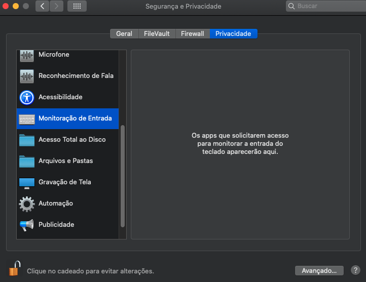Go back with the back arrow

[x=42, y=7]
